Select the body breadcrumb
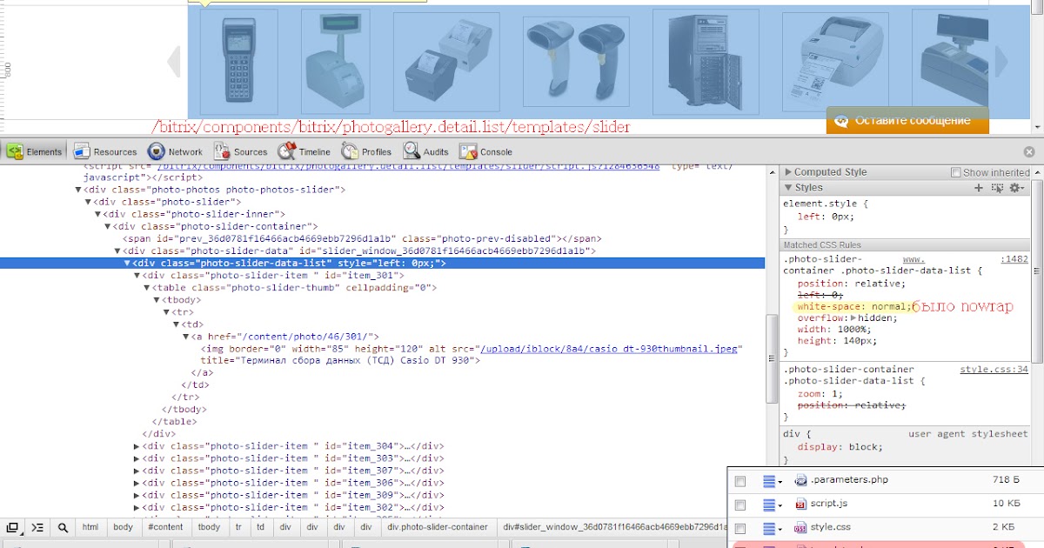 click(x=124, y=527)
